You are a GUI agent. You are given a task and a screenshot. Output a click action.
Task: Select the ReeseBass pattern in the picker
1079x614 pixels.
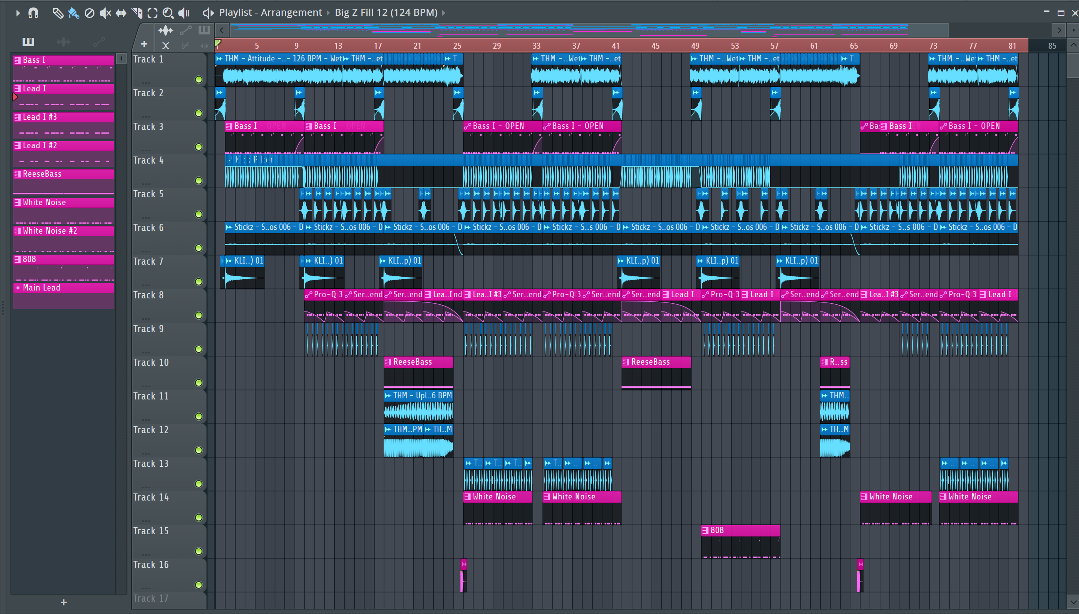click(x=64, y=182)
